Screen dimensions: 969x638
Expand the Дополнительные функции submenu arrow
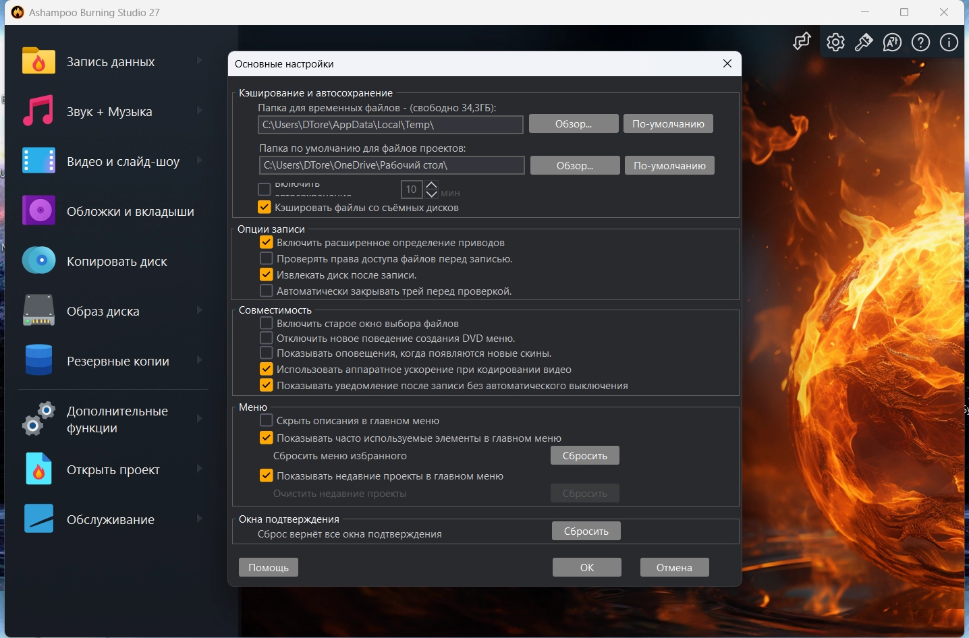(x=199, y=419)
